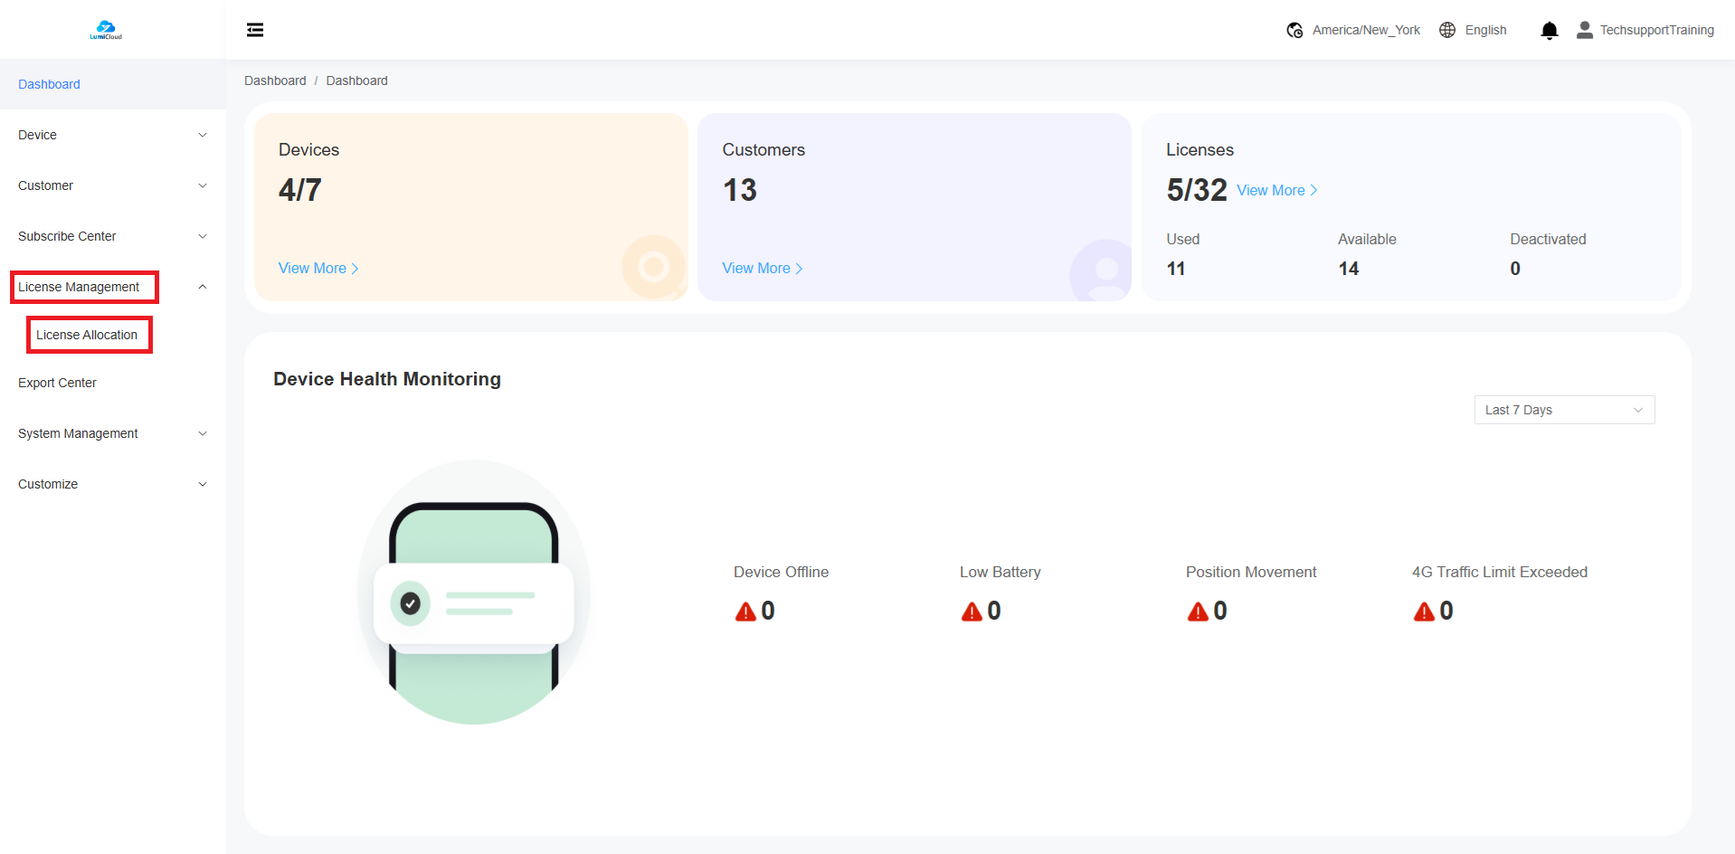Open Export Center in the sidebar
This screenshot has height=854, width=1735.
pos(57,383)
